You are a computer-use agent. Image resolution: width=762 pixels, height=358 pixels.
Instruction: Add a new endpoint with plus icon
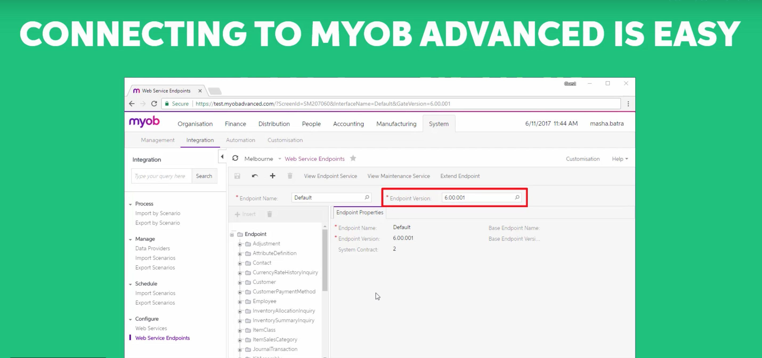click(x=273, y=176)
